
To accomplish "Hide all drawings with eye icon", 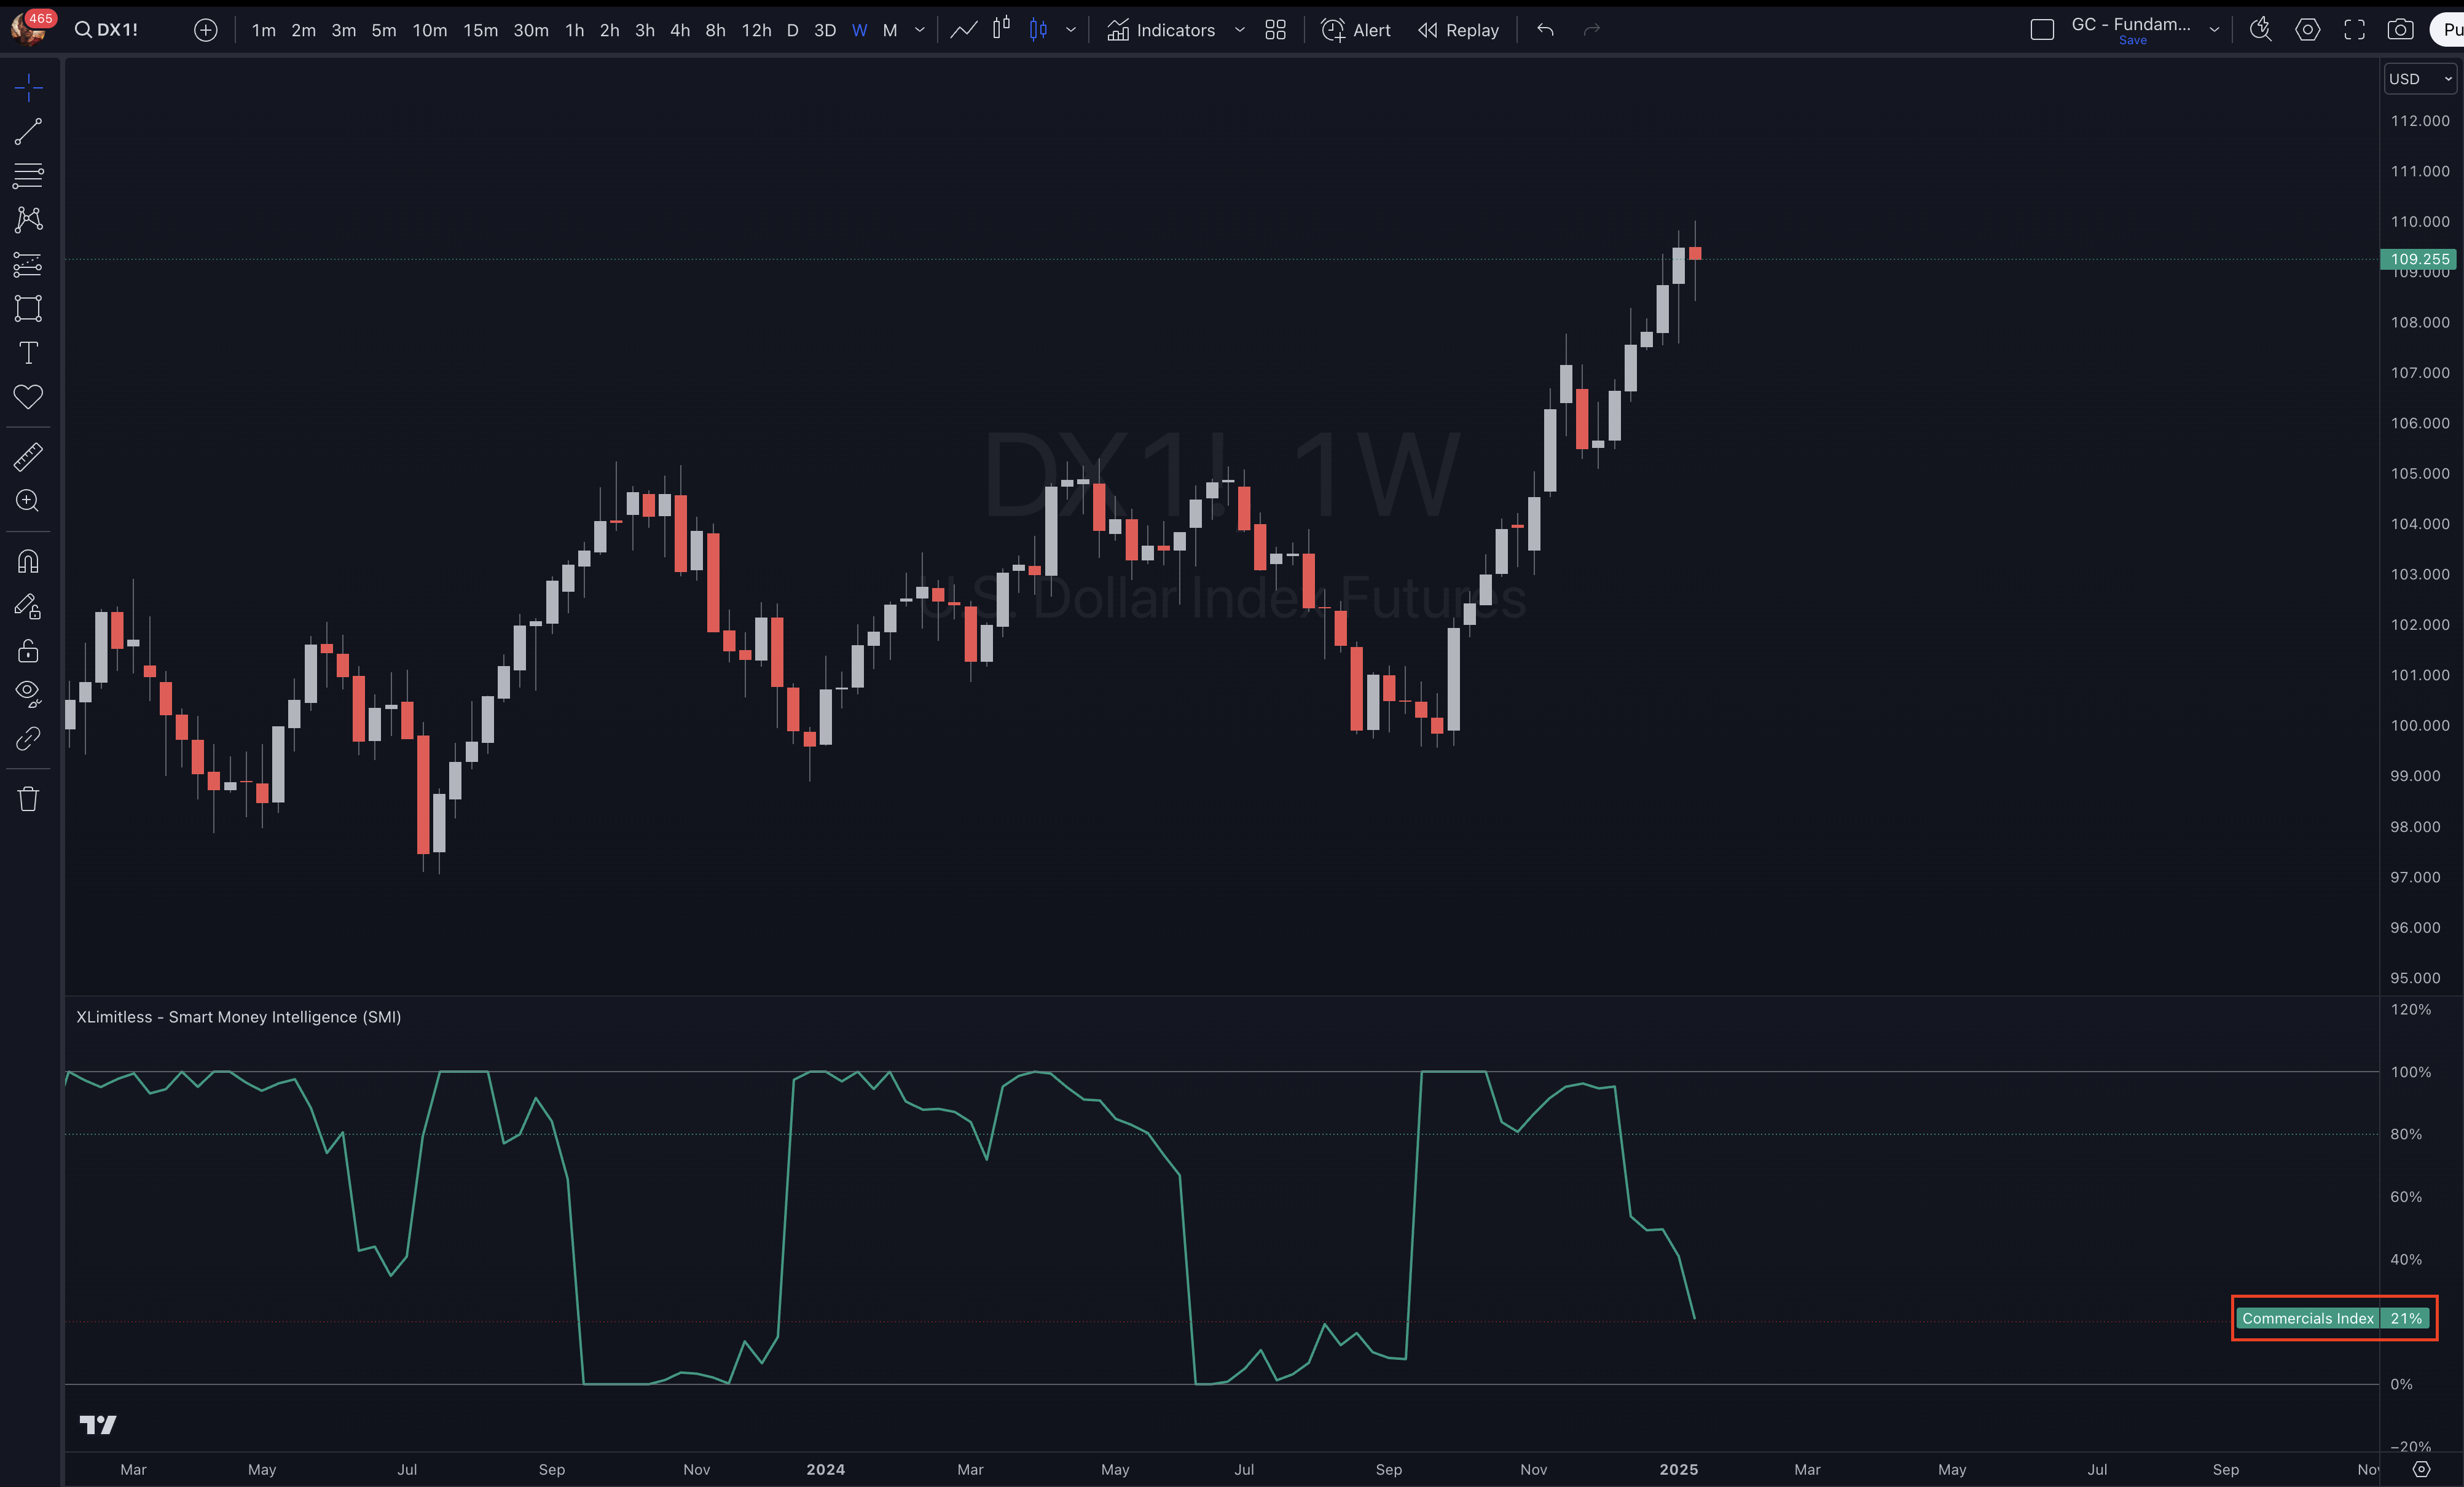I will click(x=28, y=692).
